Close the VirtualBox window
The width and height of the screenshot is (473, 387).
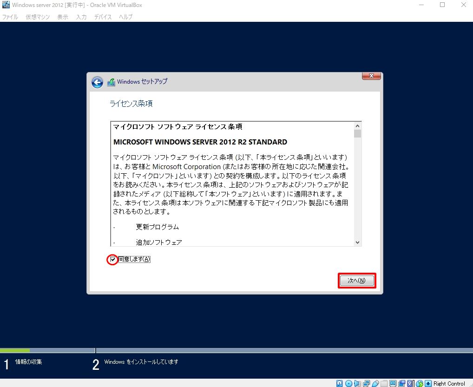464,5
